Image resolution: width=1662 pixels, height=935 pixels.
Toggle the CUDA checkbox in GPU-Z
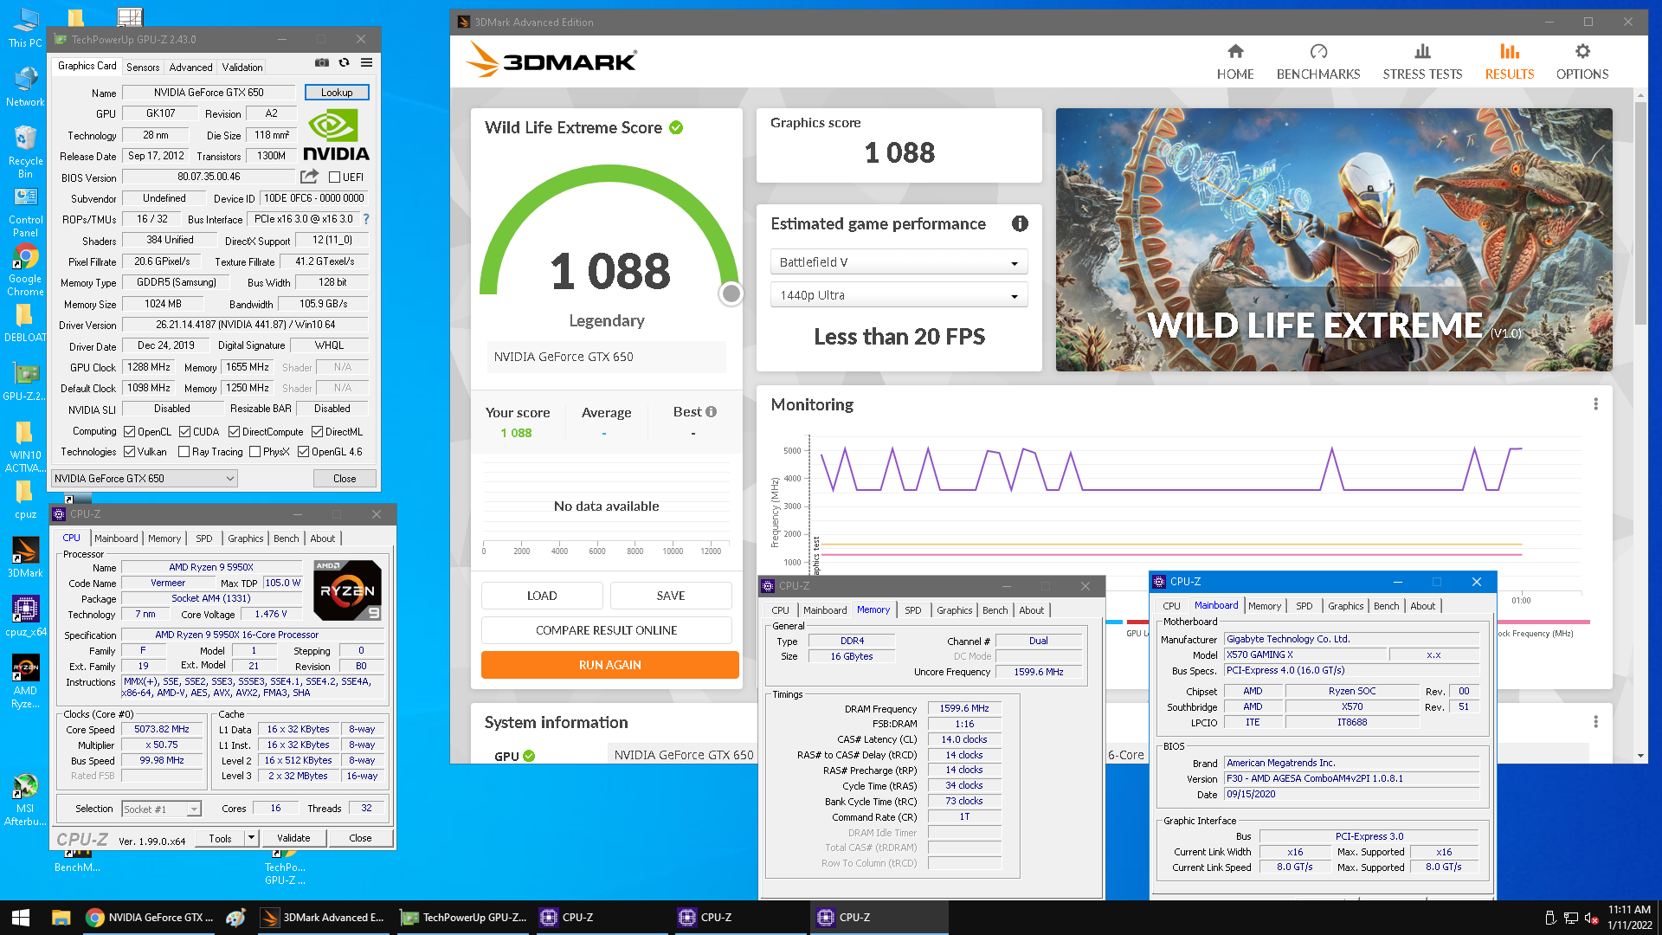pyautogui.click(x=184, y=432)
